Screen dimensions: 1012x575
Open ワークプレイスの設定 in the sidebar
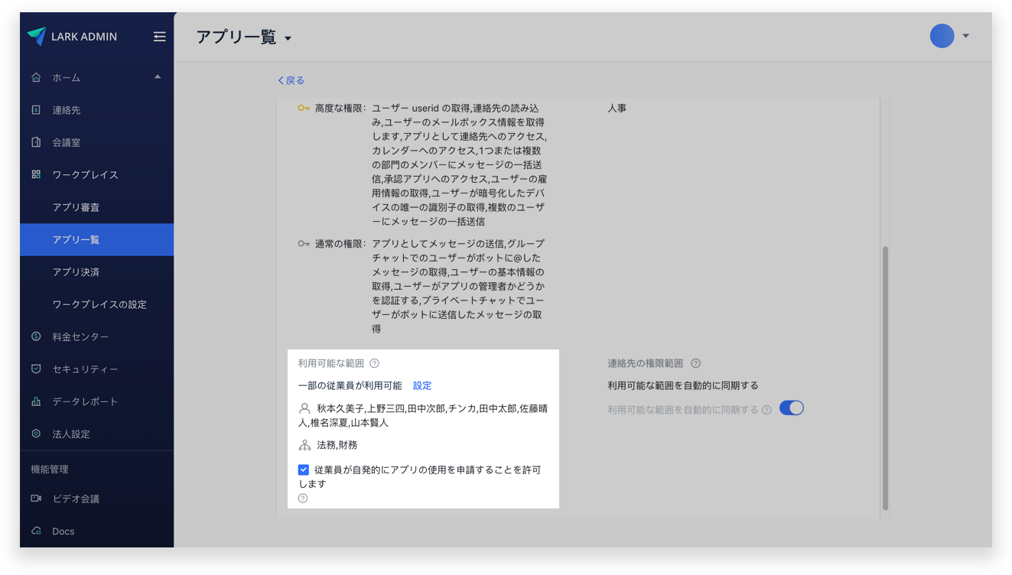99,304
